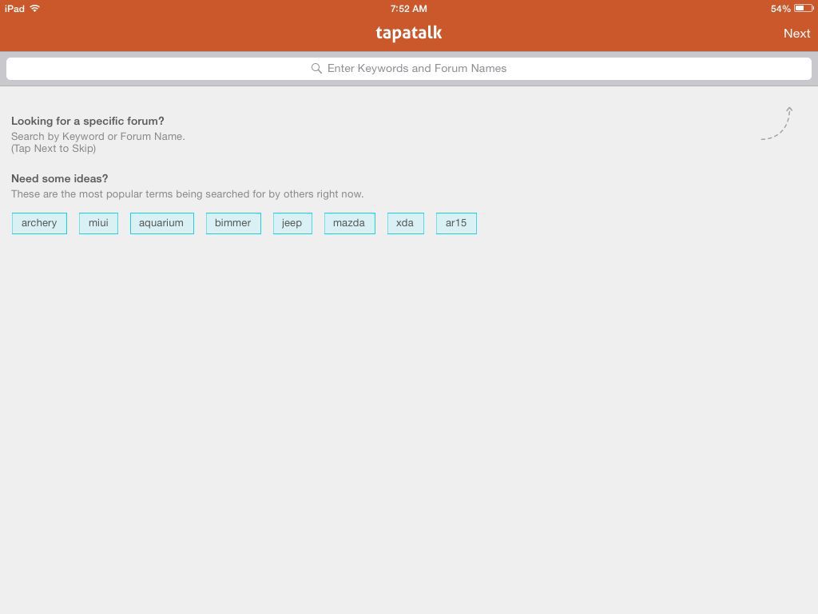This screenshot has width=818, height=614.
Task: Tap the search magnifier icon
Action: 316,69
